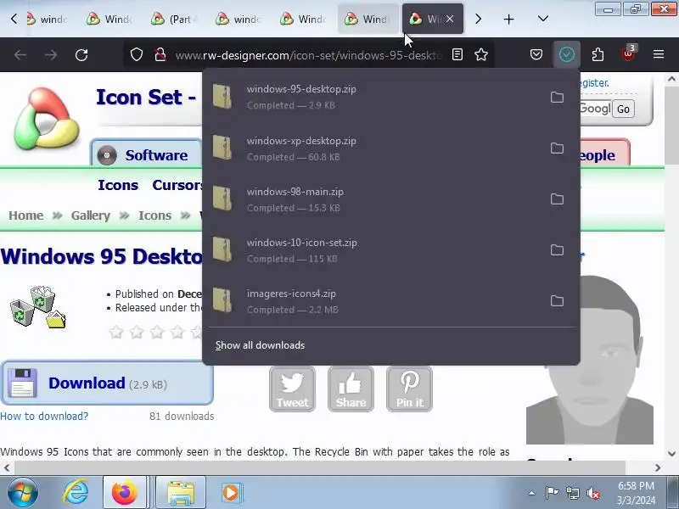
Task: Open 'How to download?' link
Action: [x=44, y=416]
